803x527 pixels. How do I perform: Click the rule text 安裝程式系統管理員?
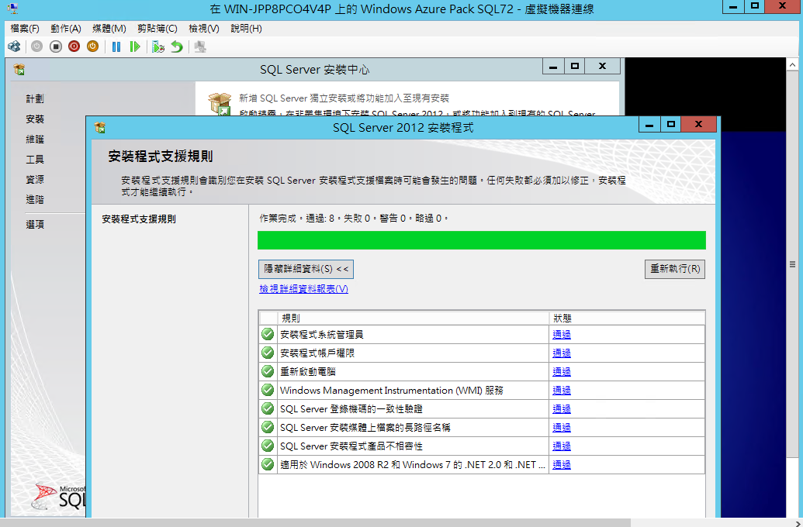click(322, 335)
